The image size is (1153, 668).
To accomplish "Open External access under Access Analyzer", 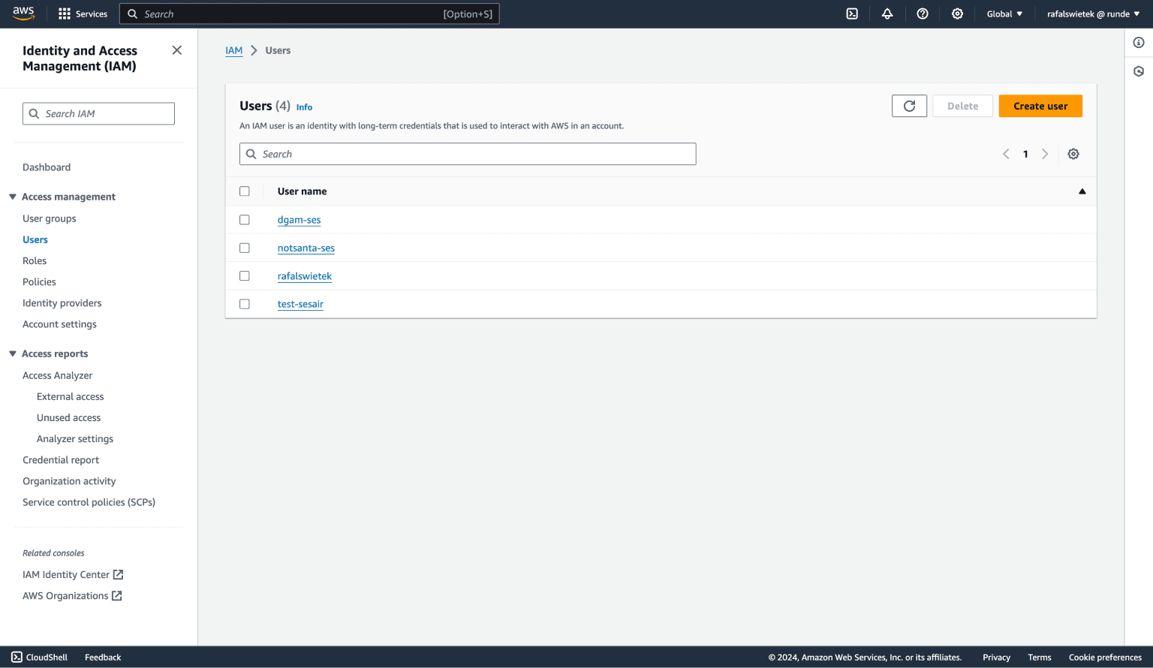I will [71, 396].
